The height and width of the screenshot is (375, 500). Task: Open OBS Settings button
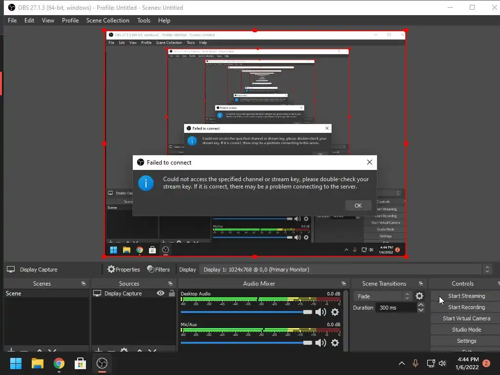[x=466, y=341]
